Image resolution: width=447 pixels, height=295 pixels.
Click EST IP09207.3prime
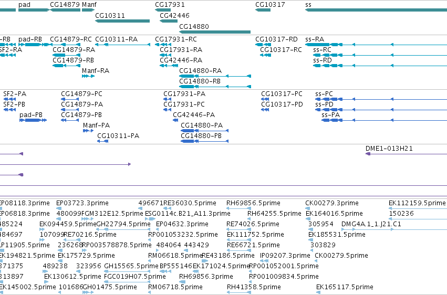point(285,256)
